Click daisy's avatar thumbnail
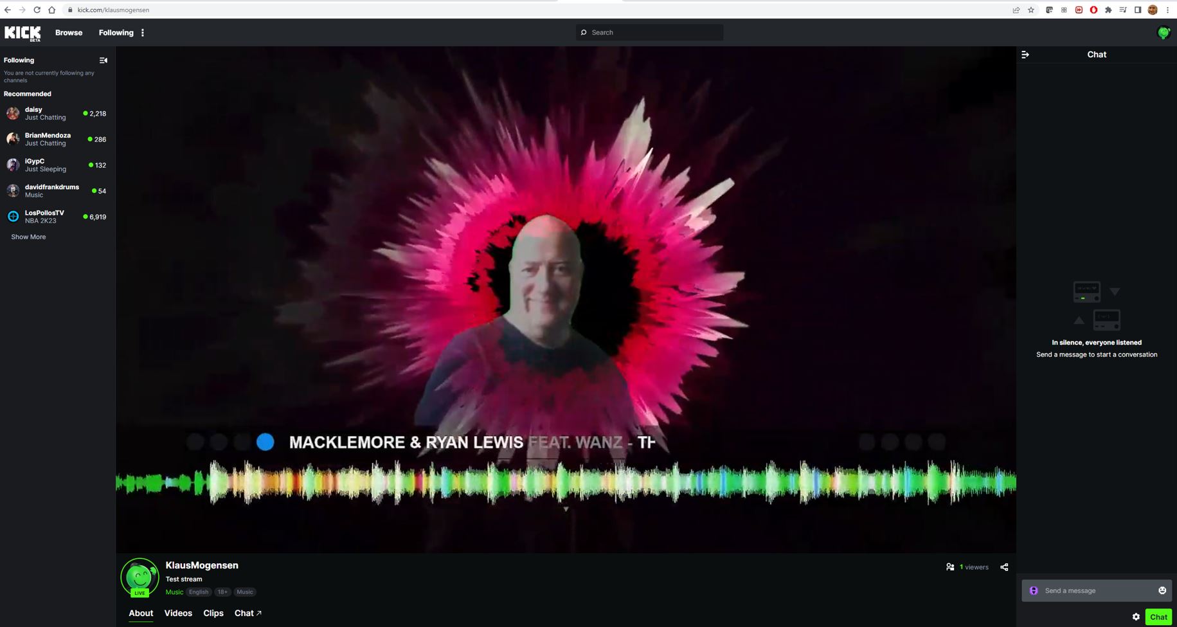The height and width of the screenshot is (627, 1177). click(x=13, y=114)
